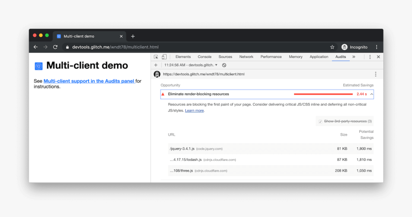Open Multi-client support in the Audits panel link
Image resolution: width=412 pixels, height=217 pixels.
(89, 81)
